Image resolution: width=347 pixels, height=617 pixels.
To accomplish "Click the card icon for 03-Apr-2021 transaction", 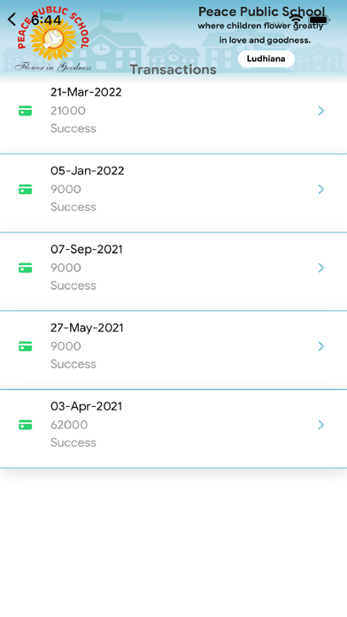I will [x=26, y=425].
